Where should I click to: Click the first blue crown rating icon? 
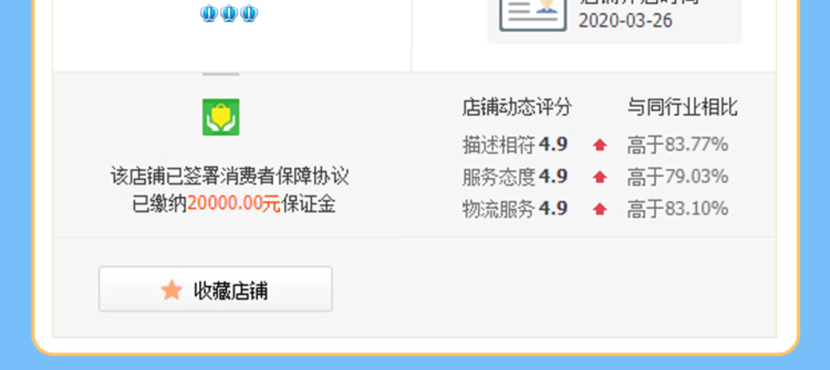[209, 14]
